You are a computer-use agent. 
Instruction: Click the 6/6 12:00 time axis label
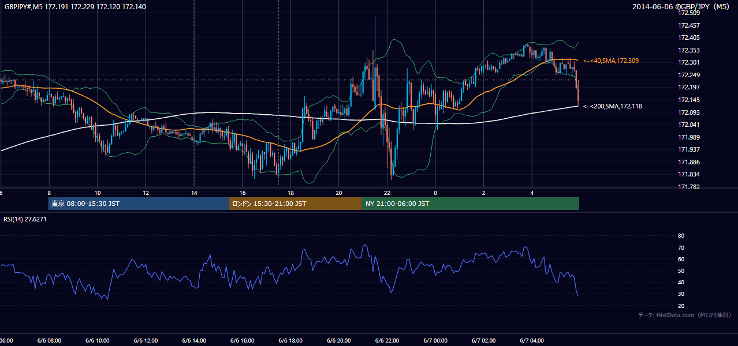[146, 340]
